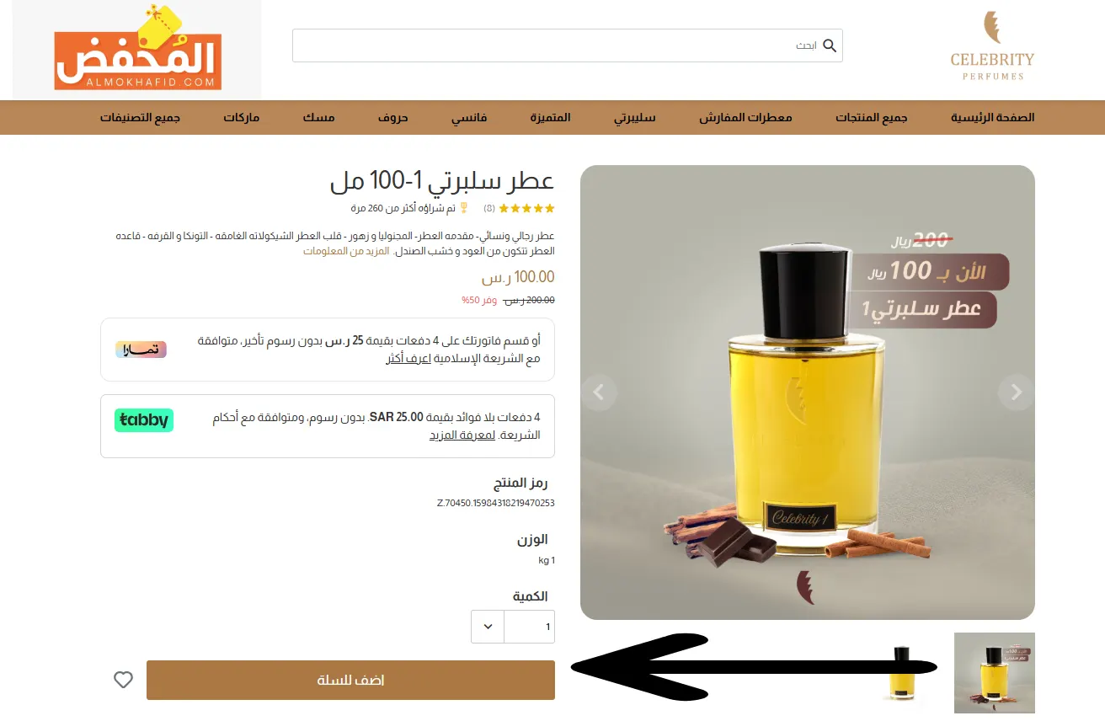The width and height of the screenshot is (1105, 721).
Task: Open معطرات المفارش menu item
Action: click(x=745, y=117)
